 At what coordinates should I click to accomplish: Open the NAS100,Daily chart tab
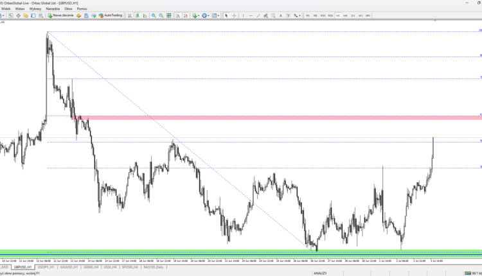154,267
